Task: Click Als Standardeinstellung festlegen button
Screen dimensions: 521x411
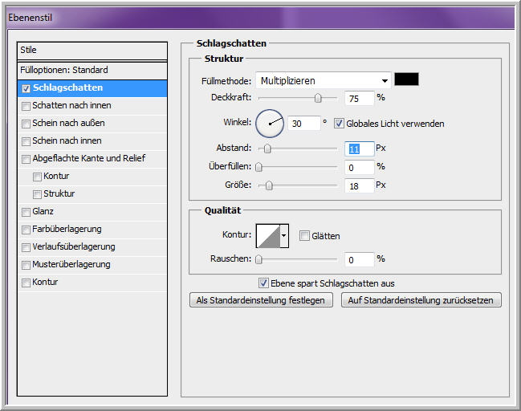Action: point(261,300)
